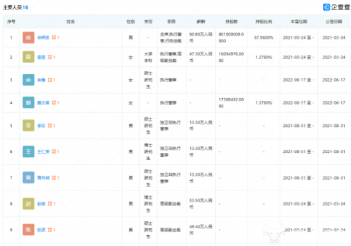The image size is (351, 246).
Task: Click the 861000000.0000 shares cell
Action: (231, 38)
